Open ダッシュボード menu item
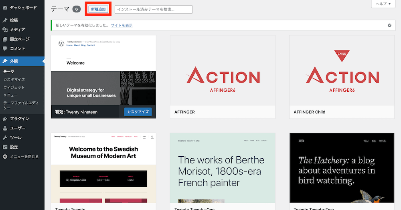This screenshot has height=210, width=401. tap(22, 8)
